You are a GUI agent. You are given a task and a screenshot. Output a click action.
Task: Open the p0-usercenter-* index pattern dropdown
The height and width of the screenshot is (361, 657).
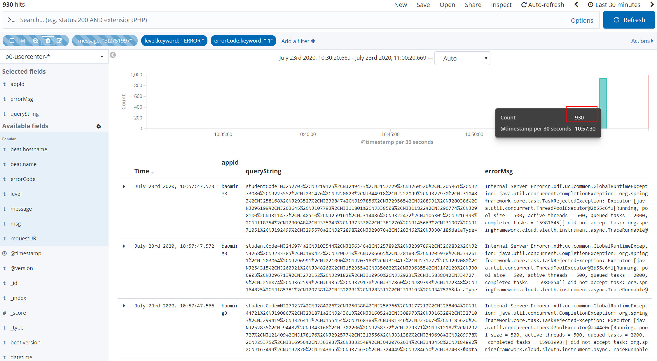pos(54,57)
